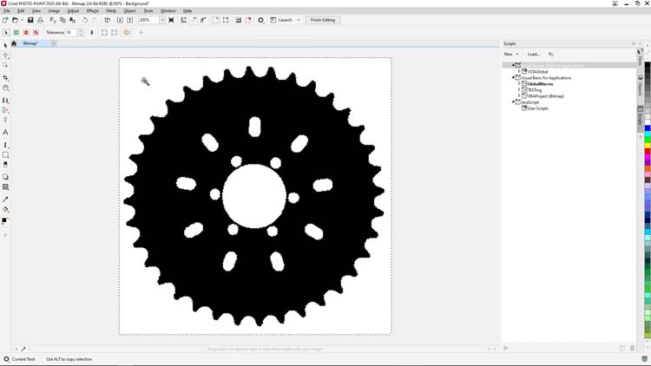Viewport: 651px width, 366px height.
Task: Open the Adjust menu
Action: click(73, 10)
